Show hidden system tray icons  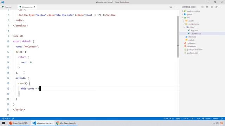[x=214, y=123]
